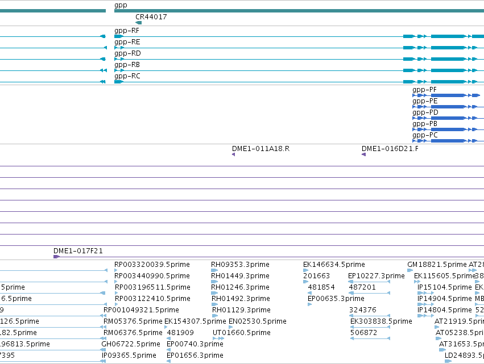This screenshot has height=364, width=484.
Task: Open the gpp-PB protein feature
Action: [x=425, y=124]
